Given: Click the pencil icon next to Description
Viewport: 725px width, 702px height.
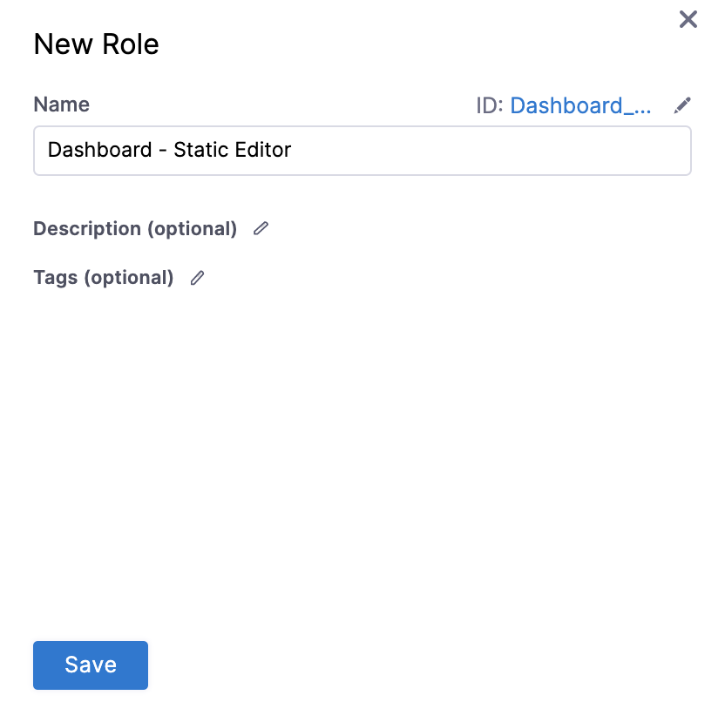Looking at the screenshot, I should click(261, 228).
